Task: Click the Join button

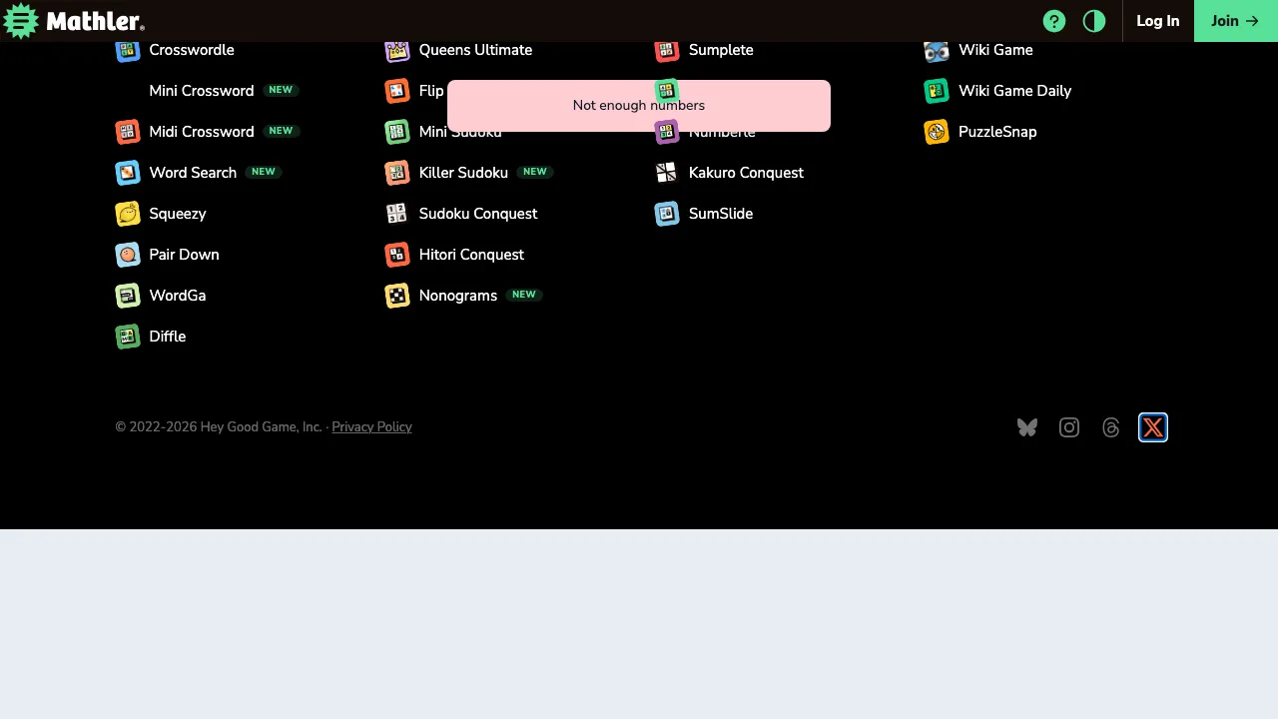Action: [x=1236, y=21]
